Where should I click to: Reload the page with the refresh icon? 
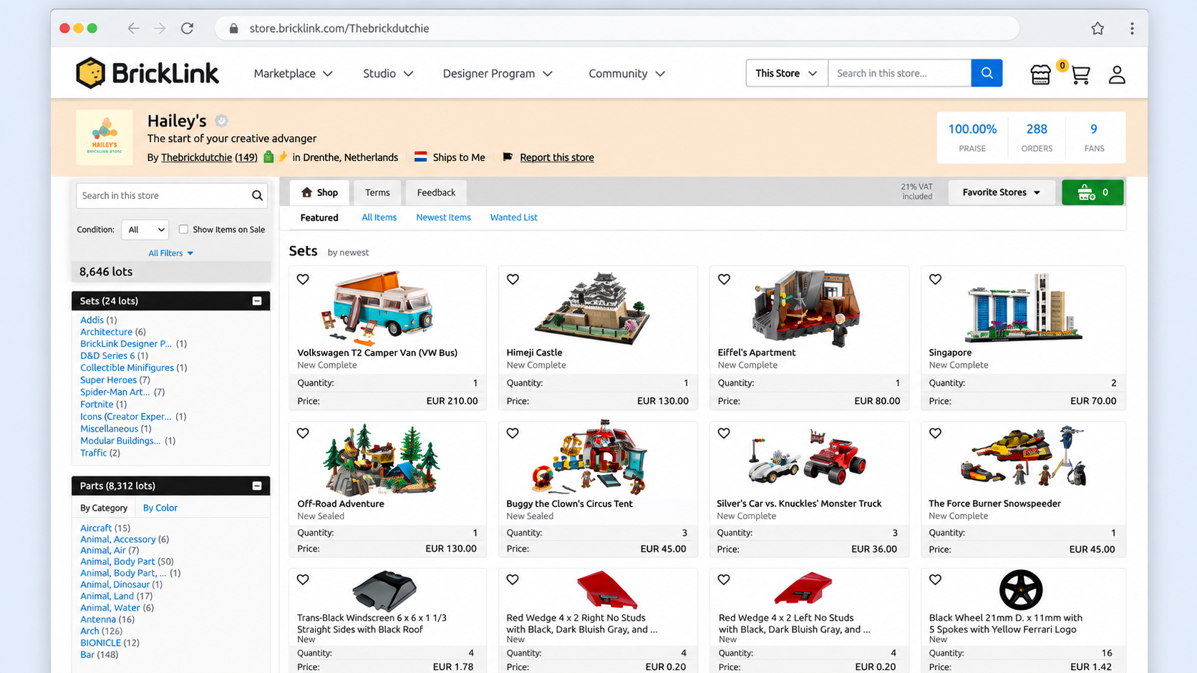(188, 29)
